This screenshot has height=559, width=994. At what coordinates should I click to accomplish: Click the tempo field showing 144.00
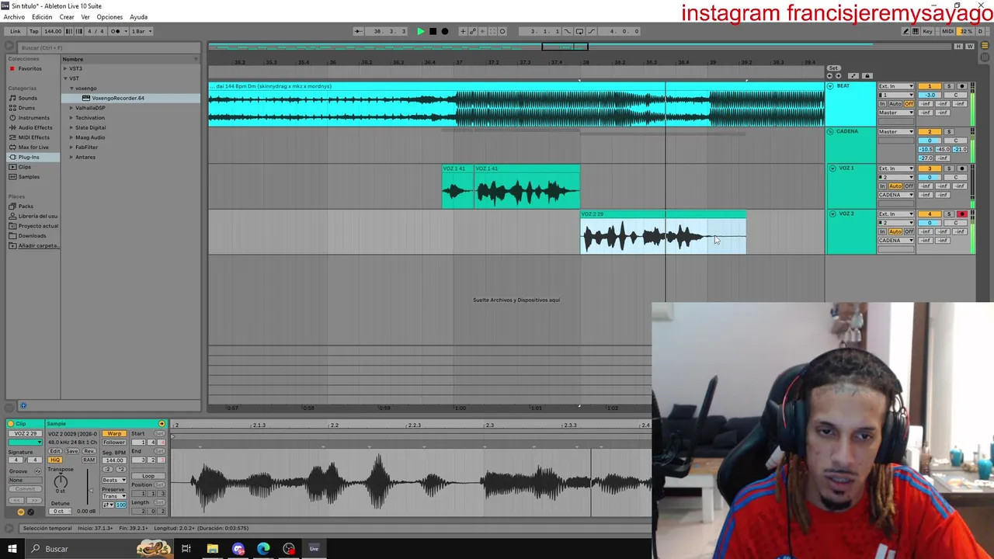pyautogui.click(x=53, y=31)
